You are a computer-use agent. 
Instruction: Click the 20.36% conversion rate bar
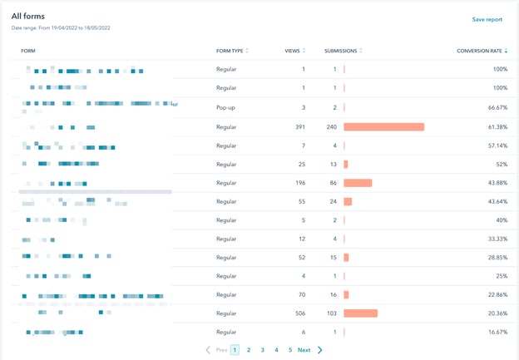pyautogui.click(x=360, y=313)
